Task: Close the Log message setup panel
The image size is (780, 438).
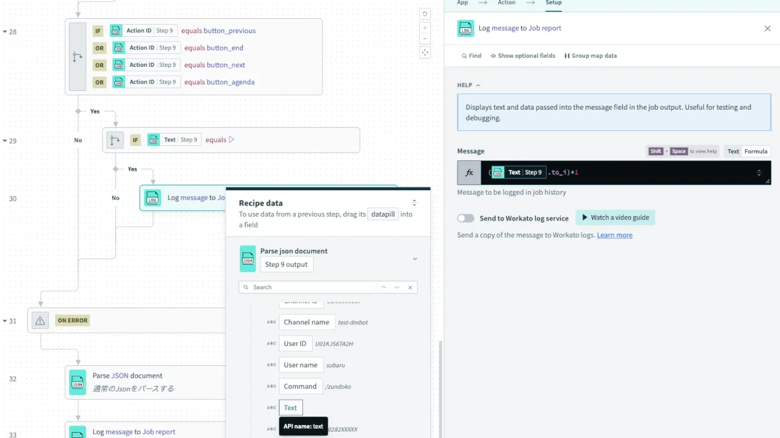Action: point(767,29)
